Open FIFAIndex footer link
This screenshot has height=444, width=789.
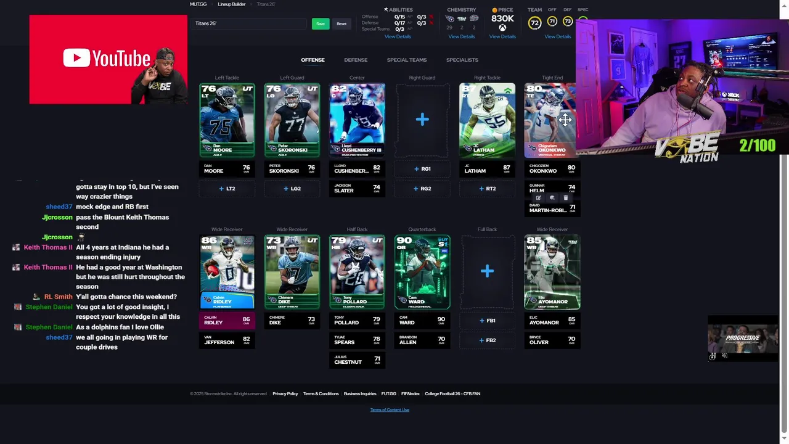pos(411,393)
